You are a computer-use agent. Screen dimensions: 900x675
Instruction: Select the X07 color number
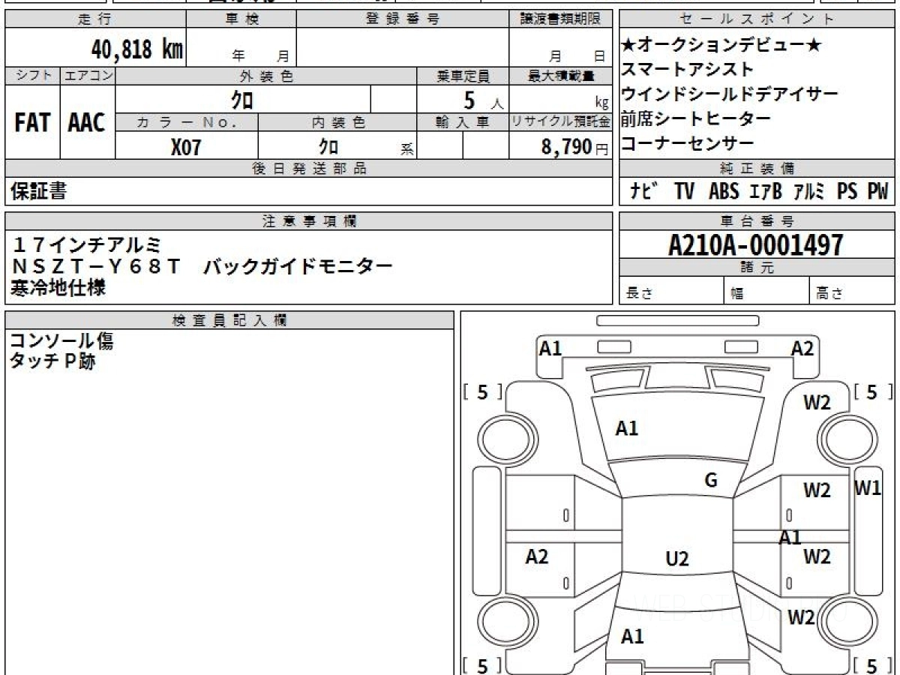(x=186, y=147)
